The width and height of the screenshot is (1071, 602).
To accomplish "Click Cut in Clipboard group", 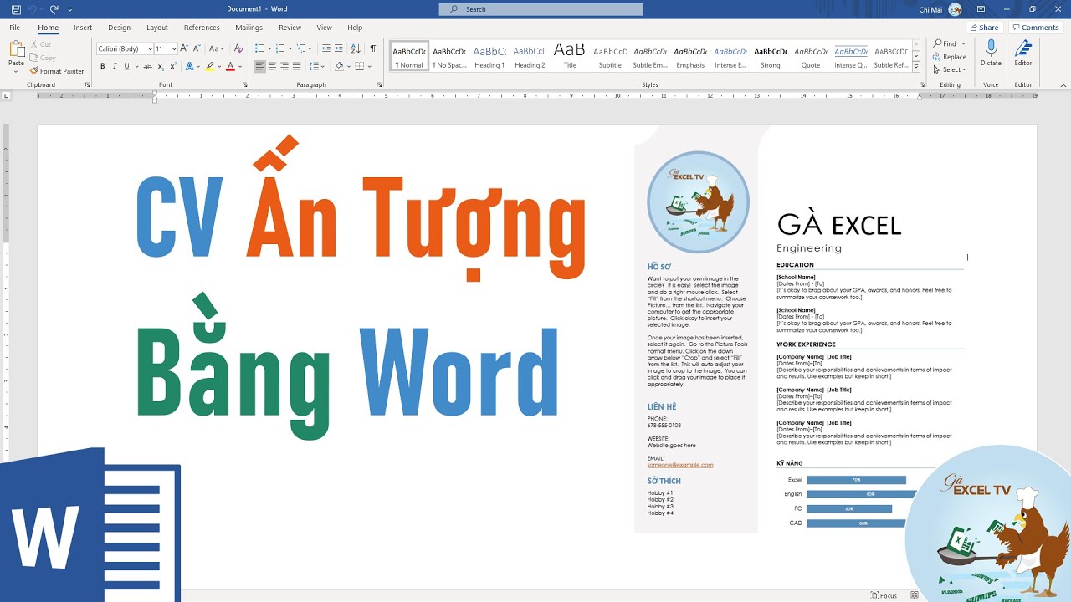I will tap(40, 44).
